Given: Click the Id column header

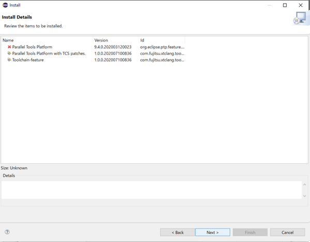Looking at the screenshot, I should [161, 40].
